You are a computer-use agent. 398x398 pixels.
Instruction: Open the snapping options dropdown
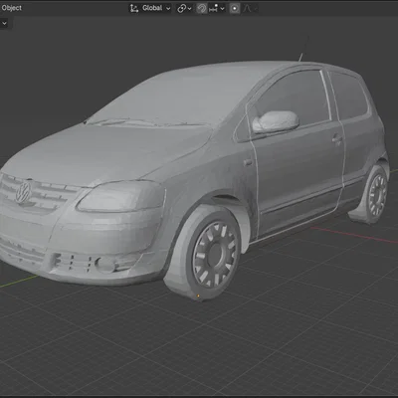(x=217, y=8)
